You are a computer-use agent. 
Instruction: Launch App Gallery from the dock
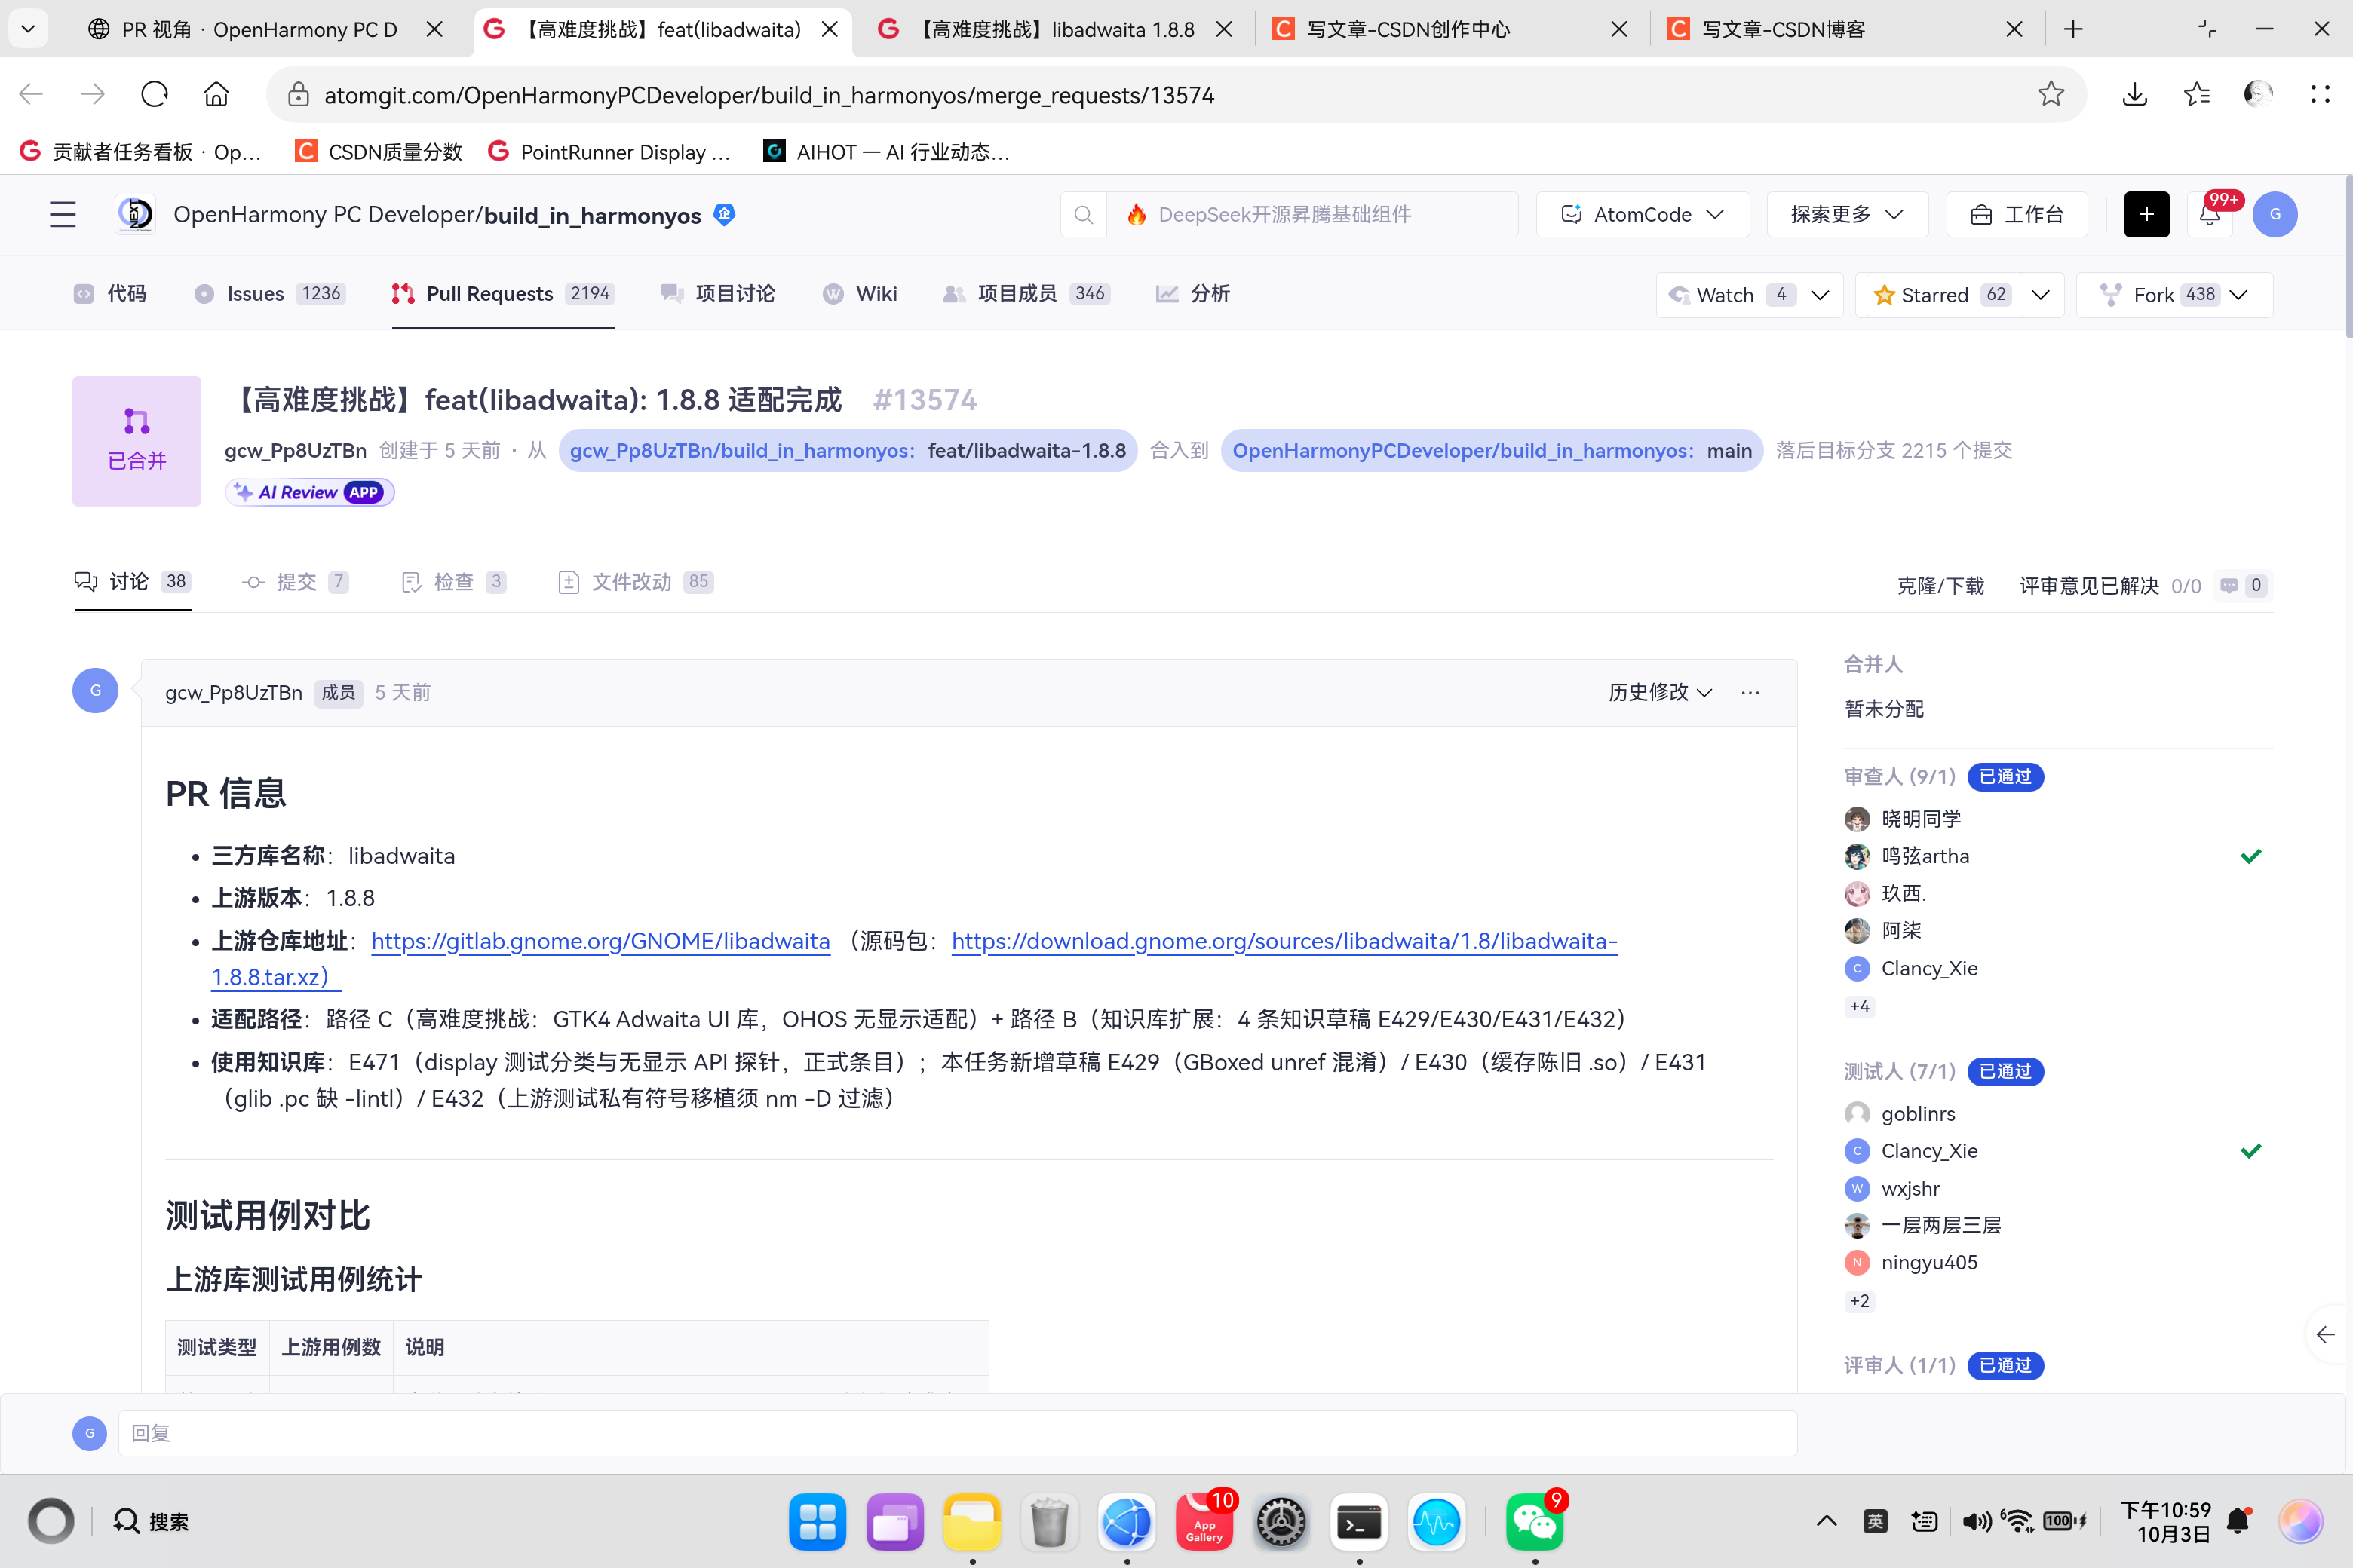(1204, 1521)
